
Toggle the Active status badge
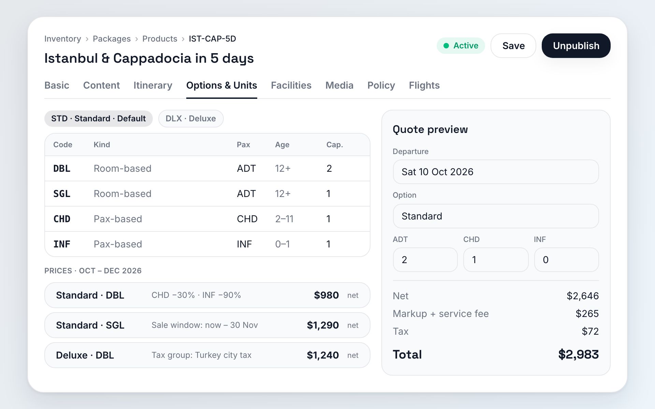[x=461, y=46]
